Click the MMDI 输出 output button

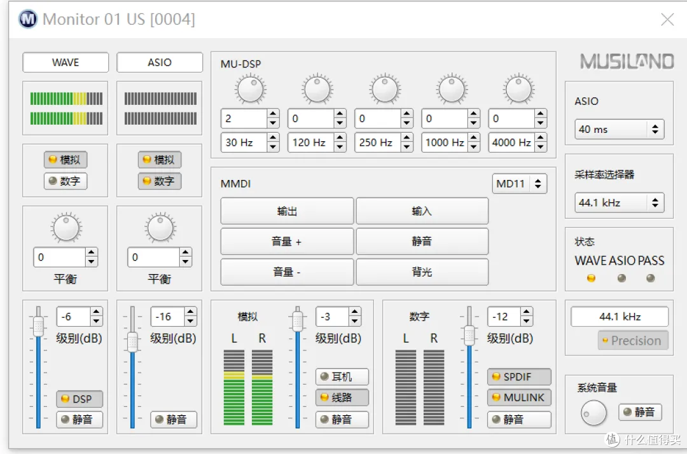(x=287, y=211)
